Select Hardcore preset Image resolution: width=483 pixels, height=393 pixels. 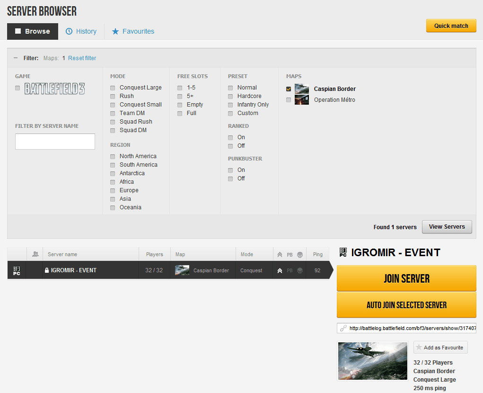tap(230, 97)
